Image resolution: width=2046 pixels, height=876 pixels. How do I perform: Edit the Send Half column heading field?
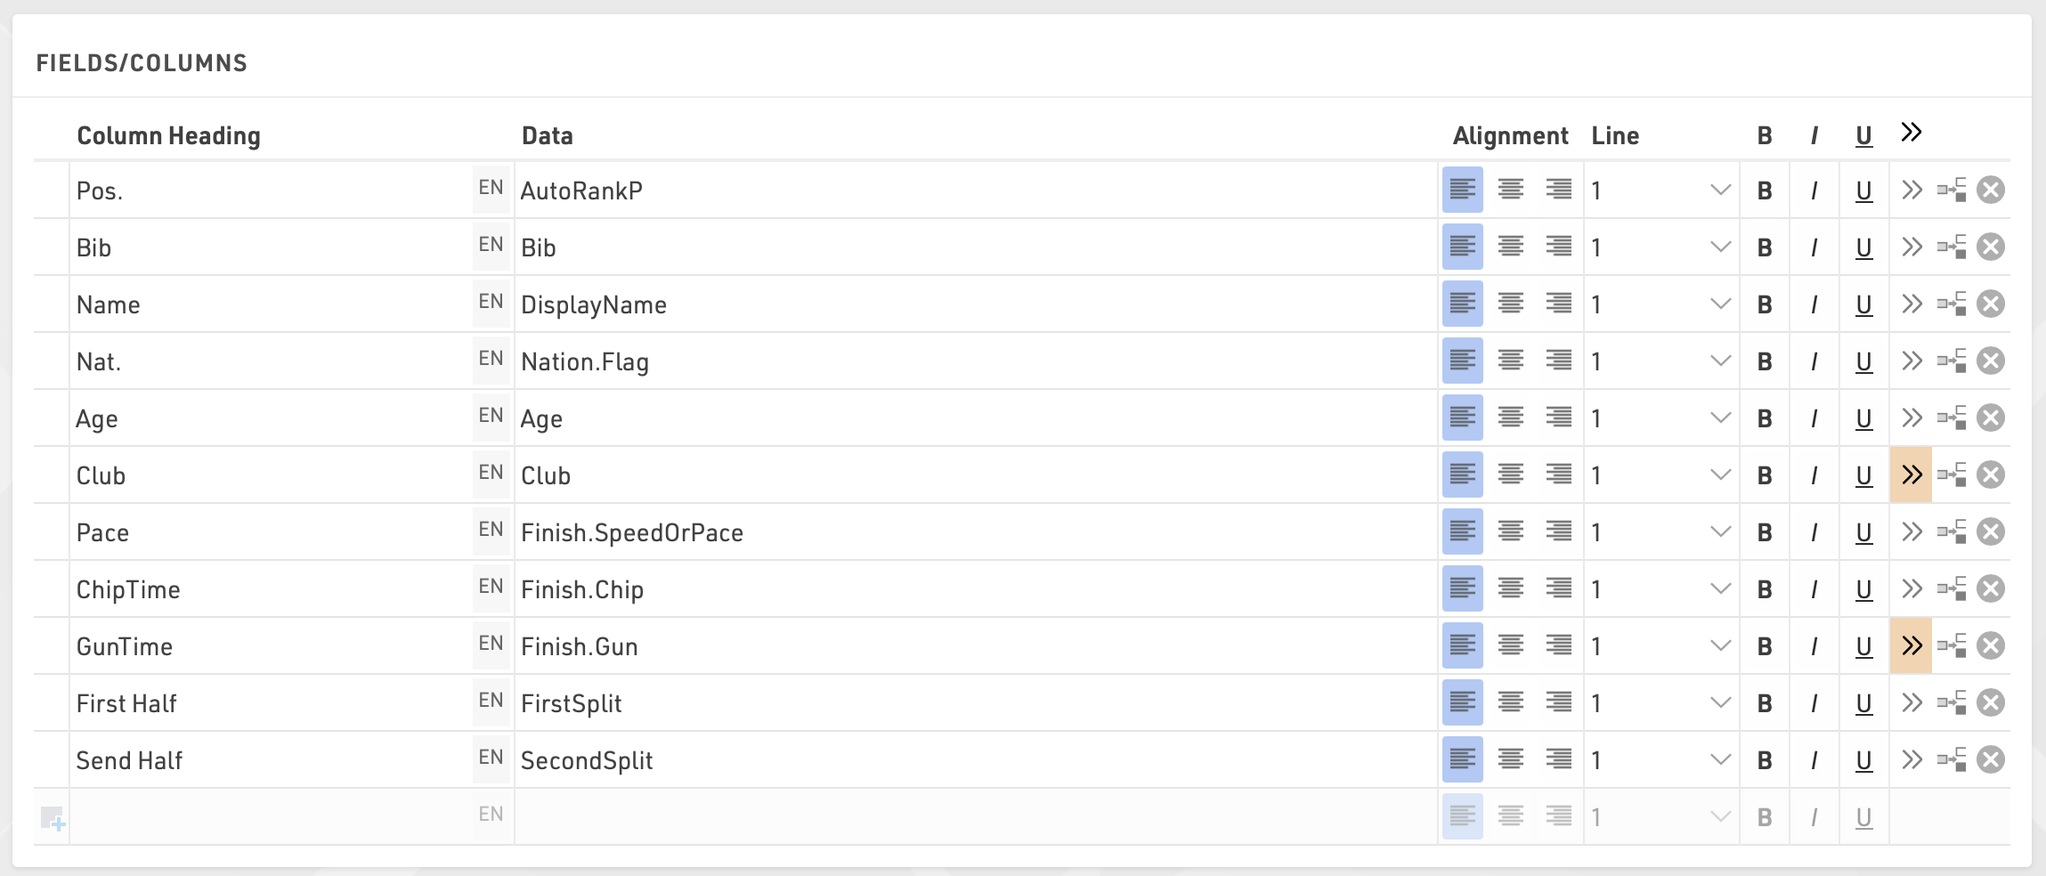[x=267, y=760]
